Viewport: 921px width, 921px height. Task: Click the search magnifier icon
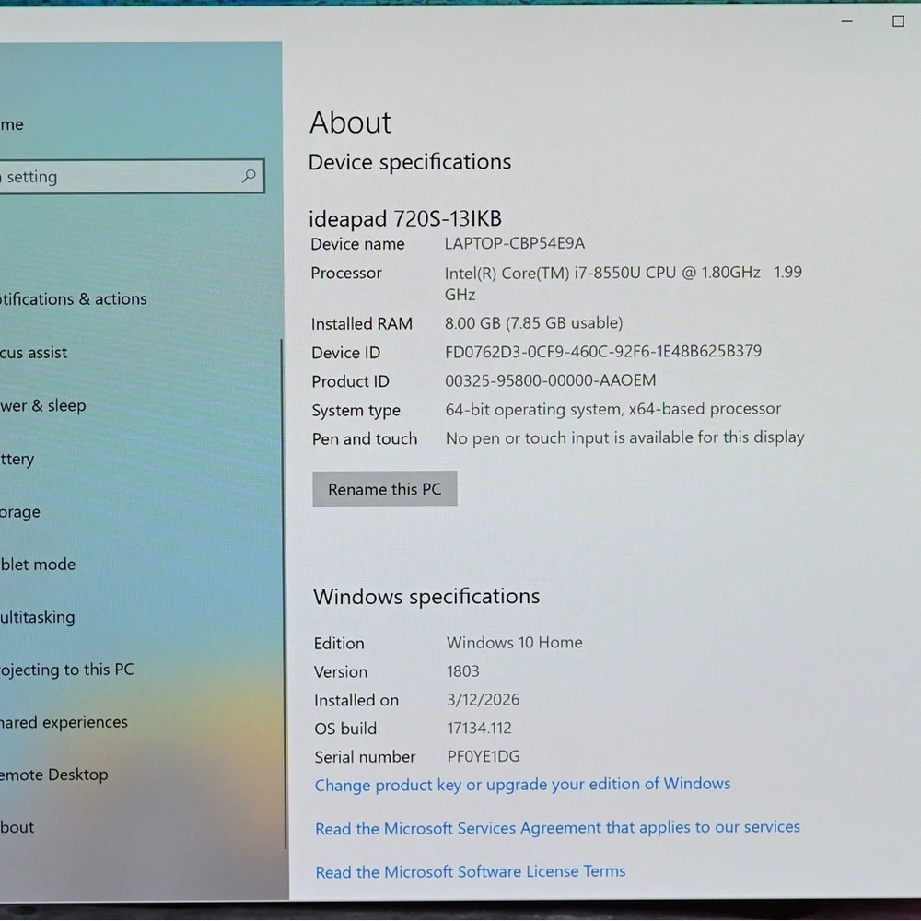[x=249, y=176]
